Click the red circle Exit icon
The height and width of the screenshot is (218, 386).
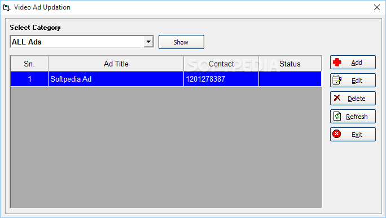336,134
